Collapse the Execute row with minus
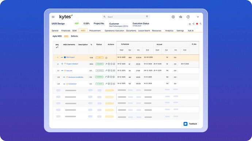The width and height of the screenshot is (252, 141). point(62,70)
